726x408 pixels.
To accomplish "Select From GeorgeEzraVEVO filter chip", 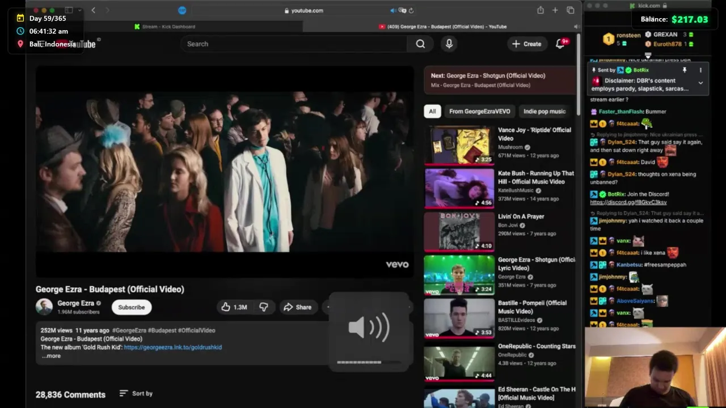I will pos(480,111).
